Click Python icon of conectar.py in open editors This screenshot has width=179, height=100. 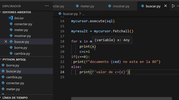click(11, 24)
